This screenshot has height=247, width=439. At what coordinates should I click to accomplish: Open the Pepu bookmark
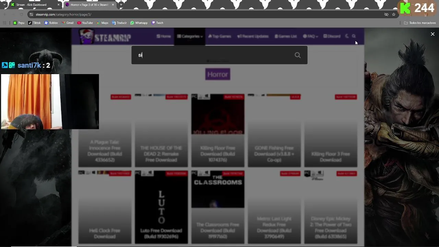(19, 23)
